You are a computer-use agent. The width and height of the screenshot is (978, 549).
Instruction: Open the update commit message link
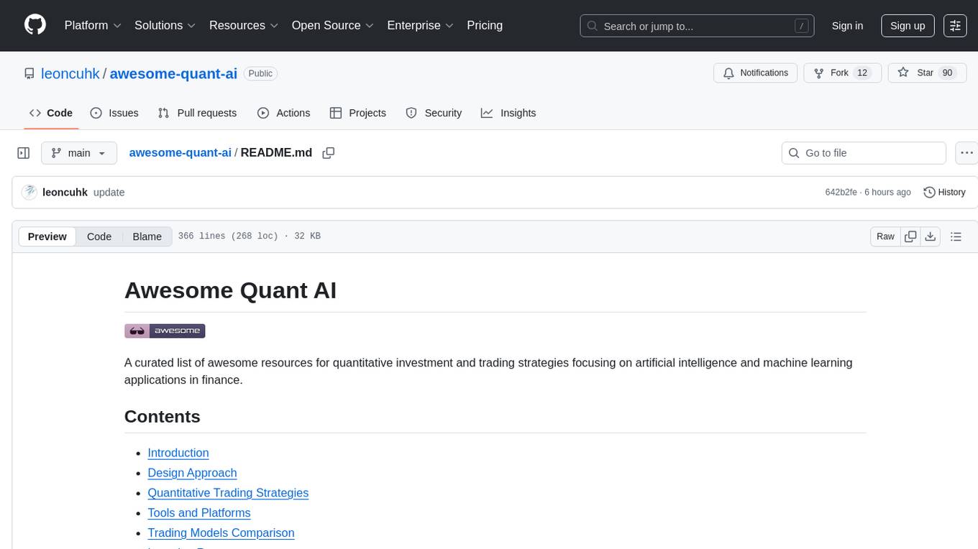[109, 193]
